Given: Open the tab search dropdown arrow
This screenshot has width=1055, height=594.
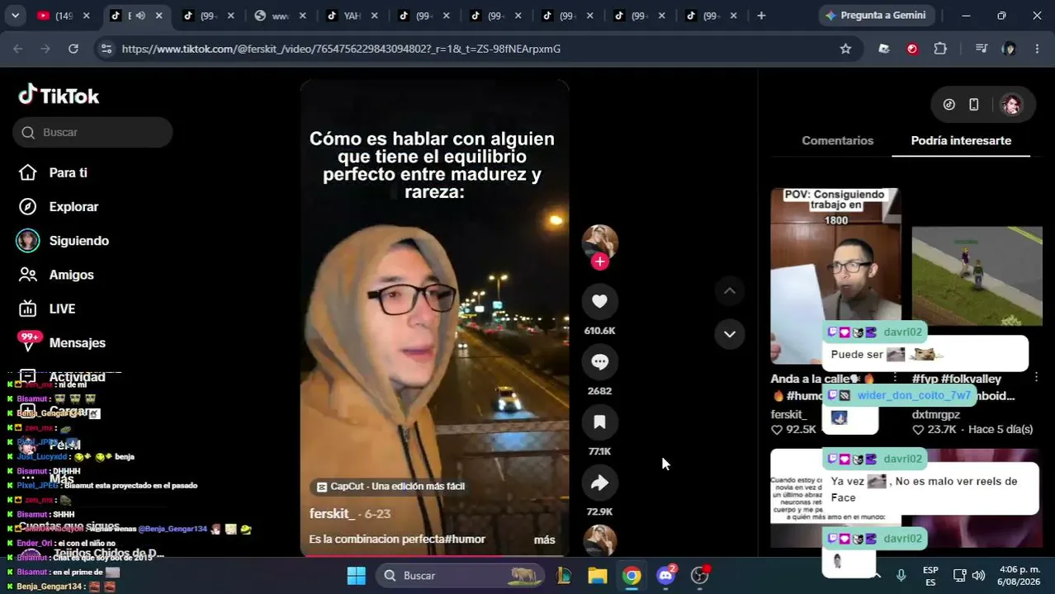Looking at the screenshot, I should coord(15,15).
